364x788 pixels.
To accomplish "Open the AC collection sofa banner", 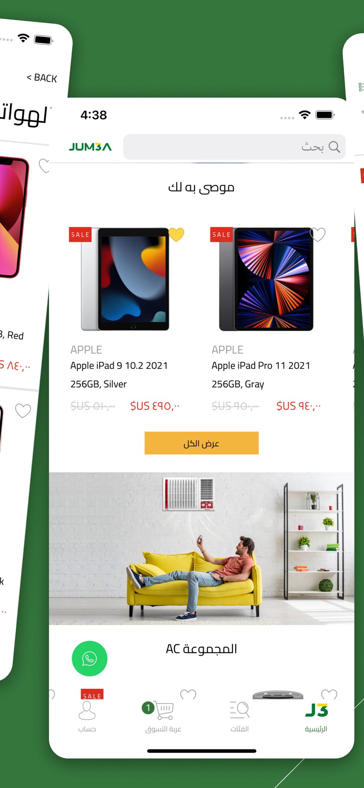I will point(201,548).
